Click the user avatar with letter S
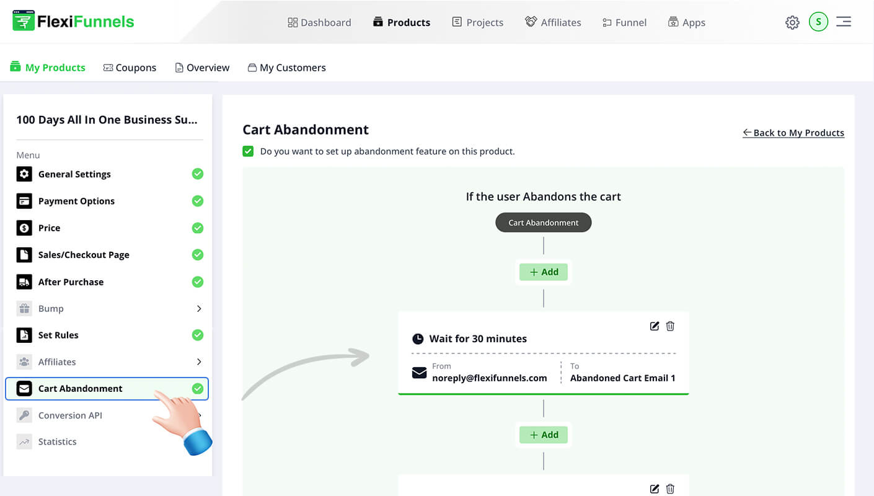 coord(818,22)
